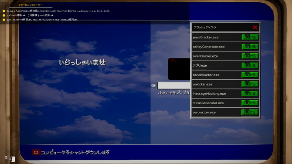Select the MessageHooking.exe file name
The width and height of the screenshot is (292, 164).
[x=209, y=93]
